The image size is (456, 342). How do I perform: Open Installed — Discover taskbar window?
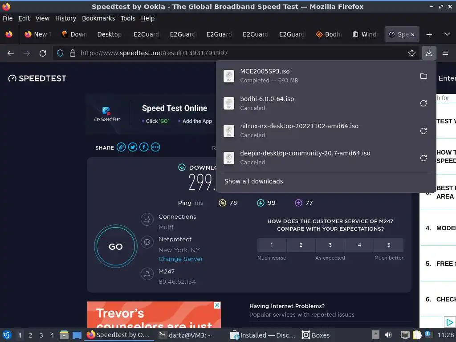pyautogui.click(x=262, y=335)
